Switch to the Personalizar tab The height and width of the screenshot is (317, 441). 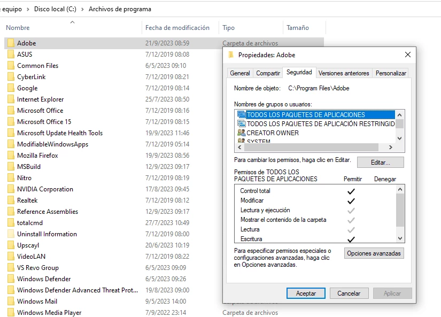[391, 73]
